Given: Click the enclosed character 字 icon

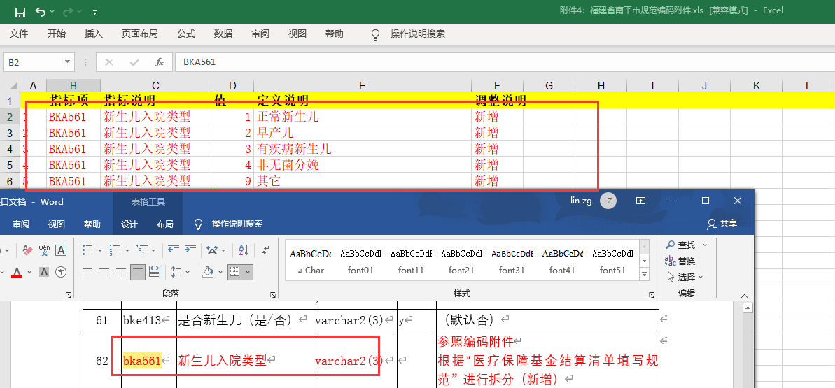Looking at the screenshot, I should click(61, 272).
